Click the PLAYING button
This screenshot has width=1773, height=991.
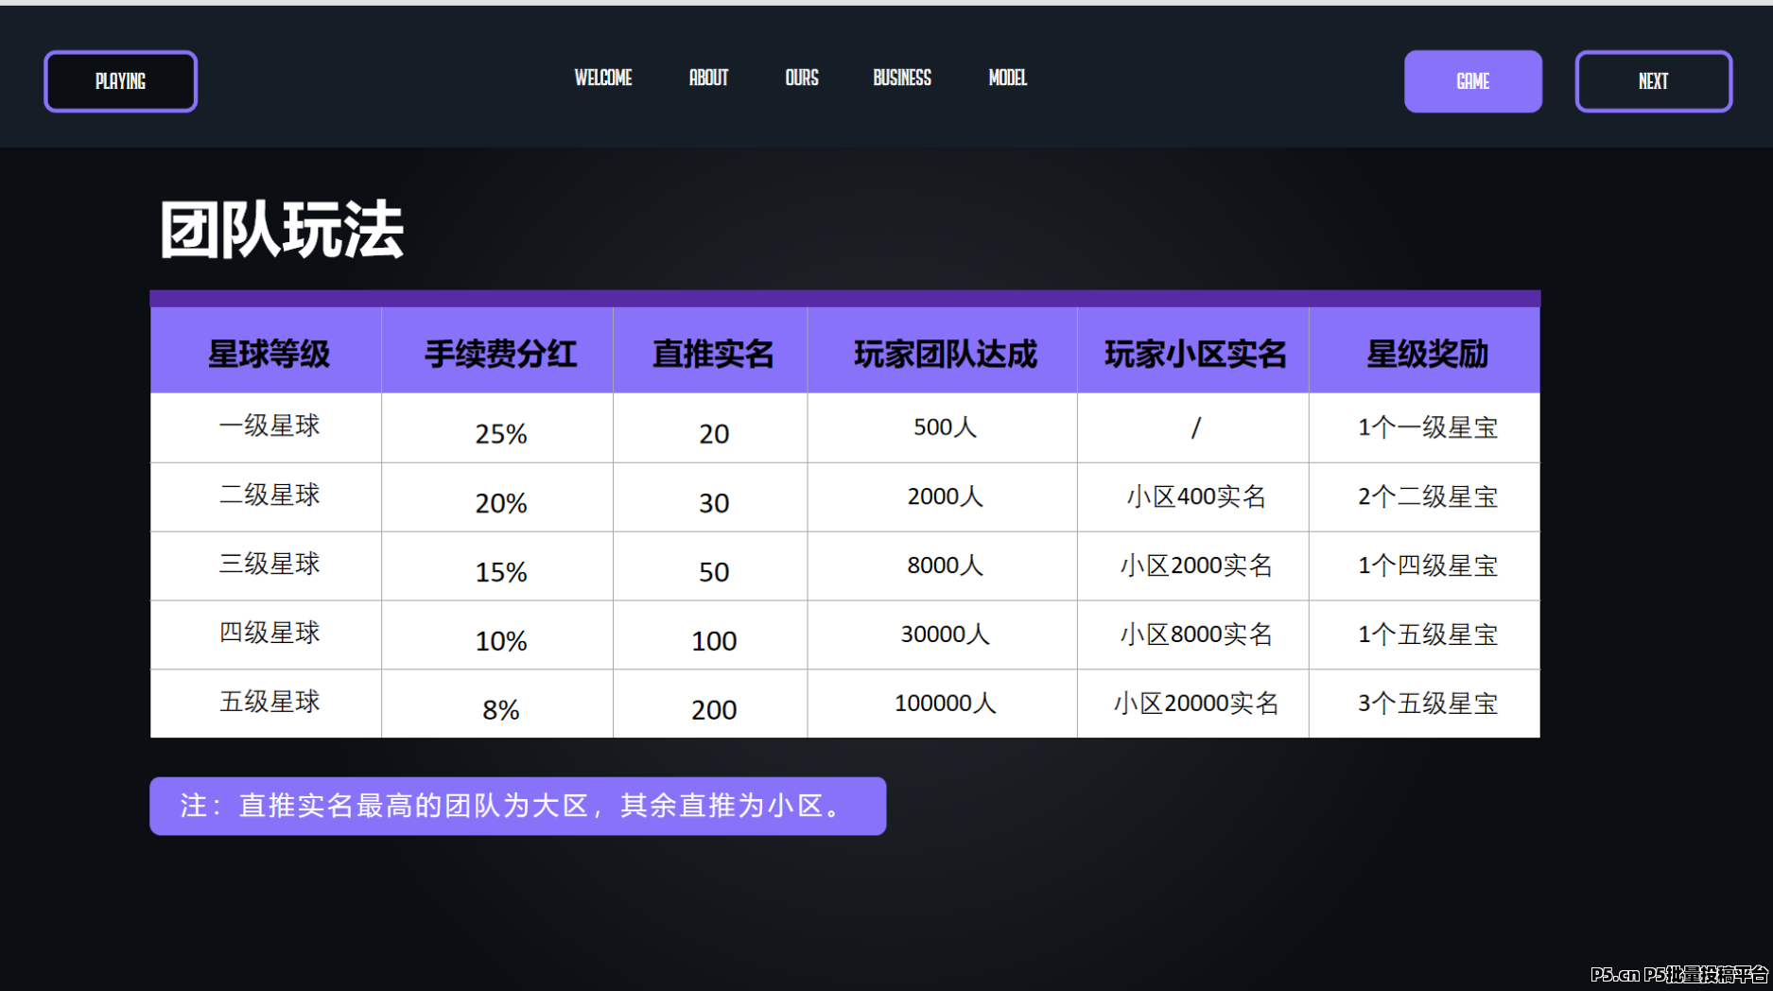[120, 81]
